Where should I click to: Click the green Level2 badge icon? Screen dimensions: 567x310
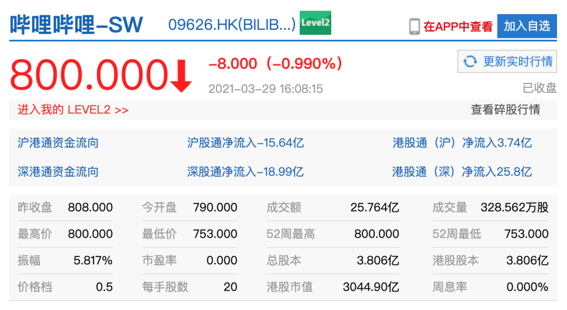pos(316,23)
